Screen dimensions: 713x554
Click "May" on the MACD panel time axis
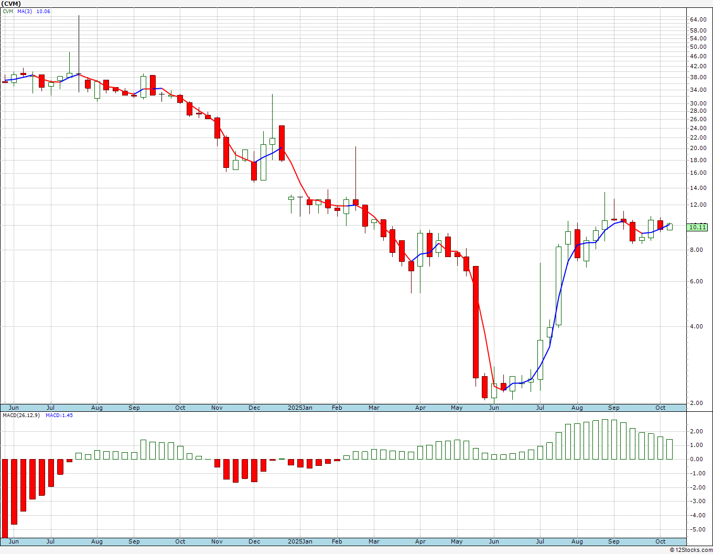click(x=457, y=541)
